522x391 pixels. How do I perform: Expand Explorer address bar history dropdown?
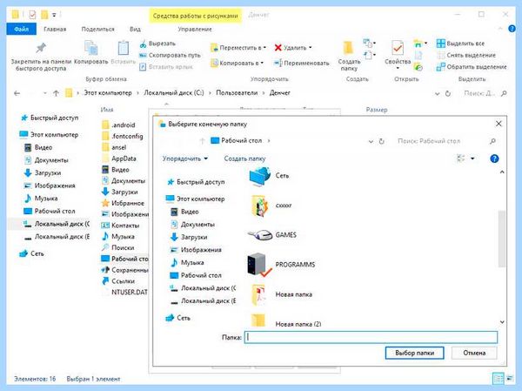(438, 94)
